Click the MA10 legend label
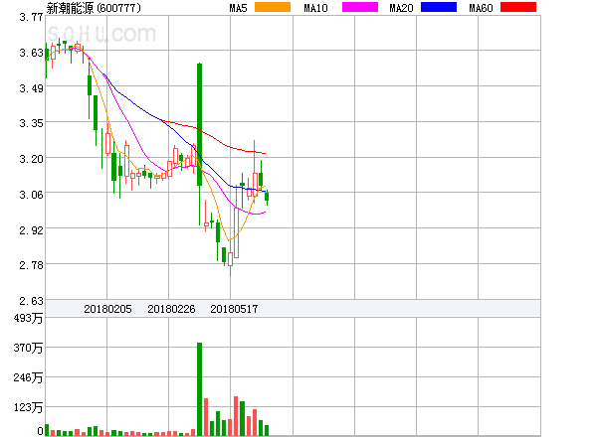 315,8
